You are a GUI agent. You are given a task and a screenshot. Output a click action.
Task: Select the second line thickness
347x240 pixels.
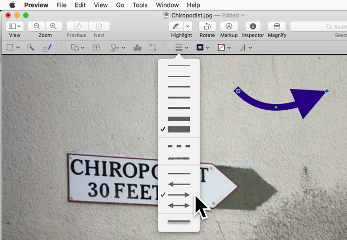pyautogui.click(x=179, y=76)
